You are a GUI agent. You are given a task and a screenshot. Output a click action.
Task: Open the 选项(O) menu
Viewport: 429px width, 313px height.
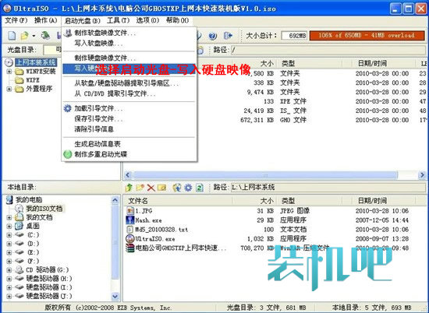click(x=147, y=20)
